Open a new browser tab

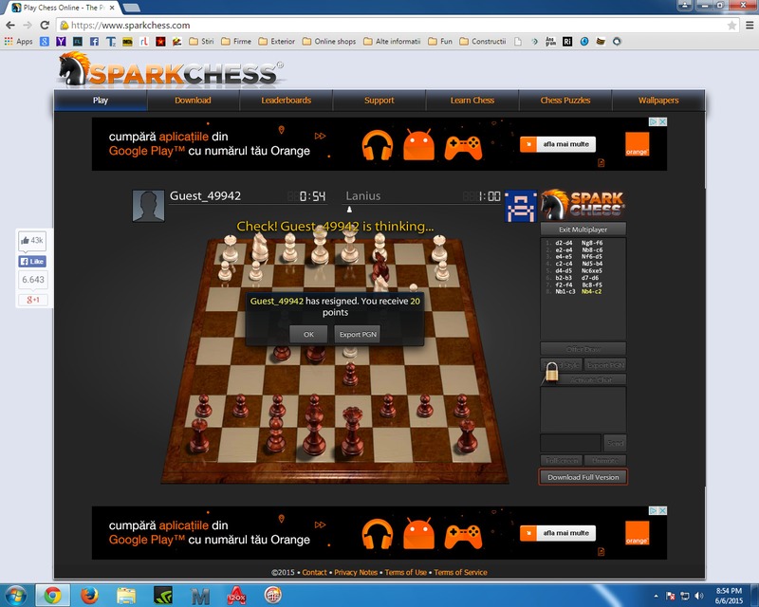(x=131, y=8)
